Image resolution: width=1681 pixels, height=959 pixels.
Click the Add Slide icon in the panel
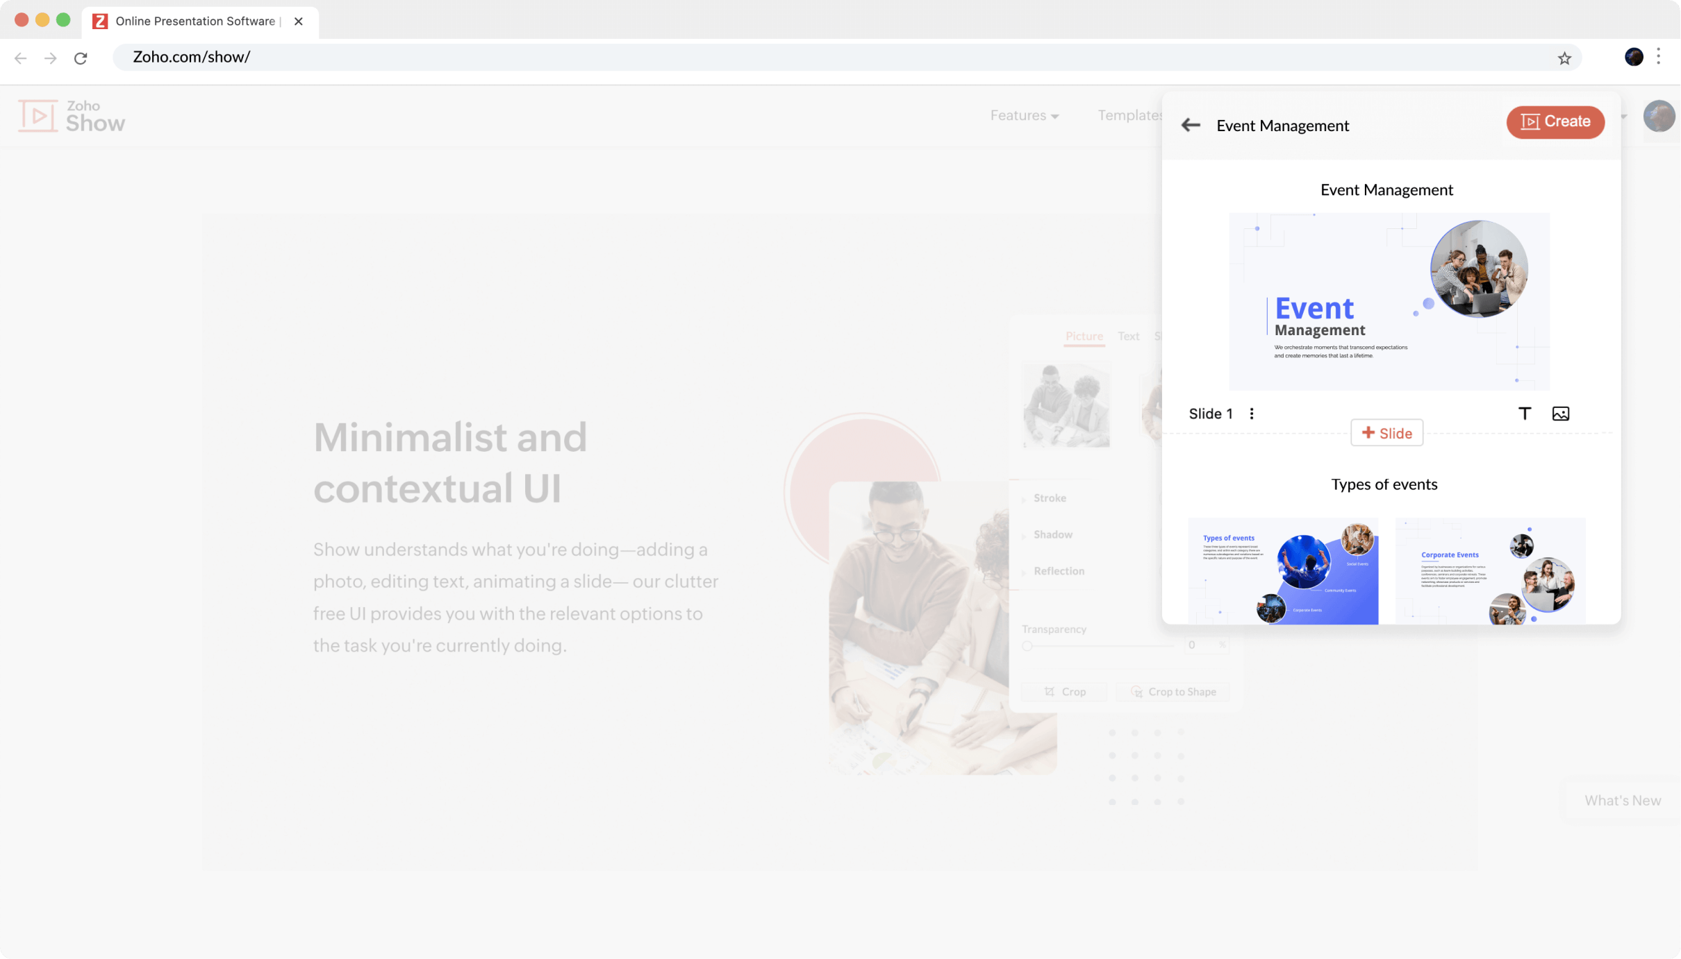pyautogui.click(x=1386, y=432)
